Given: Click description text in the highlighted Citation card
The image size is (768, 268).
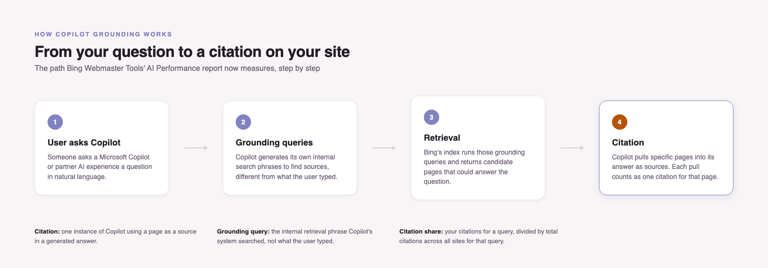Looking at the screenshot, I should coord(665,167).
